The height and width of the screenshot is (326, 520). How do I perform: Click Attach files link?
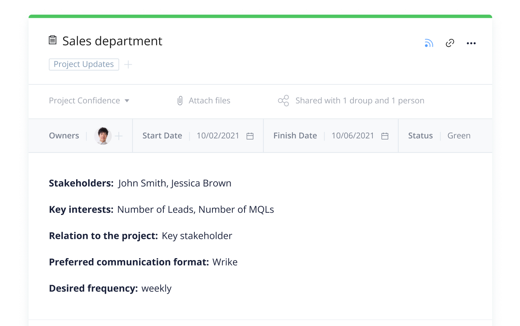click(209, 101)
